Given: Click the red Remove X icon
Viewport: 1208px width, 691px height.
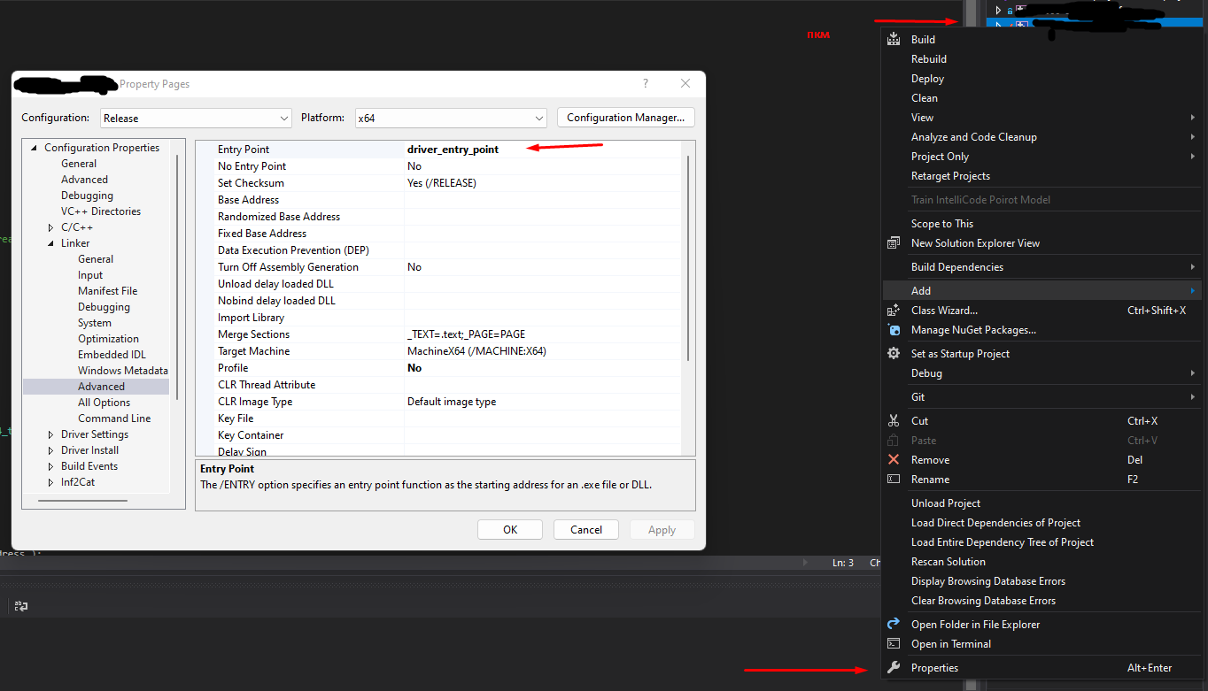Looking at the screenshot, I should click(x=894, y=460).
